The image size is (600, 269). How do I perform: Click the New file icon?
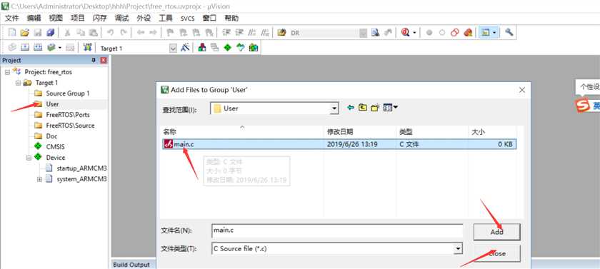pos(12,33)
